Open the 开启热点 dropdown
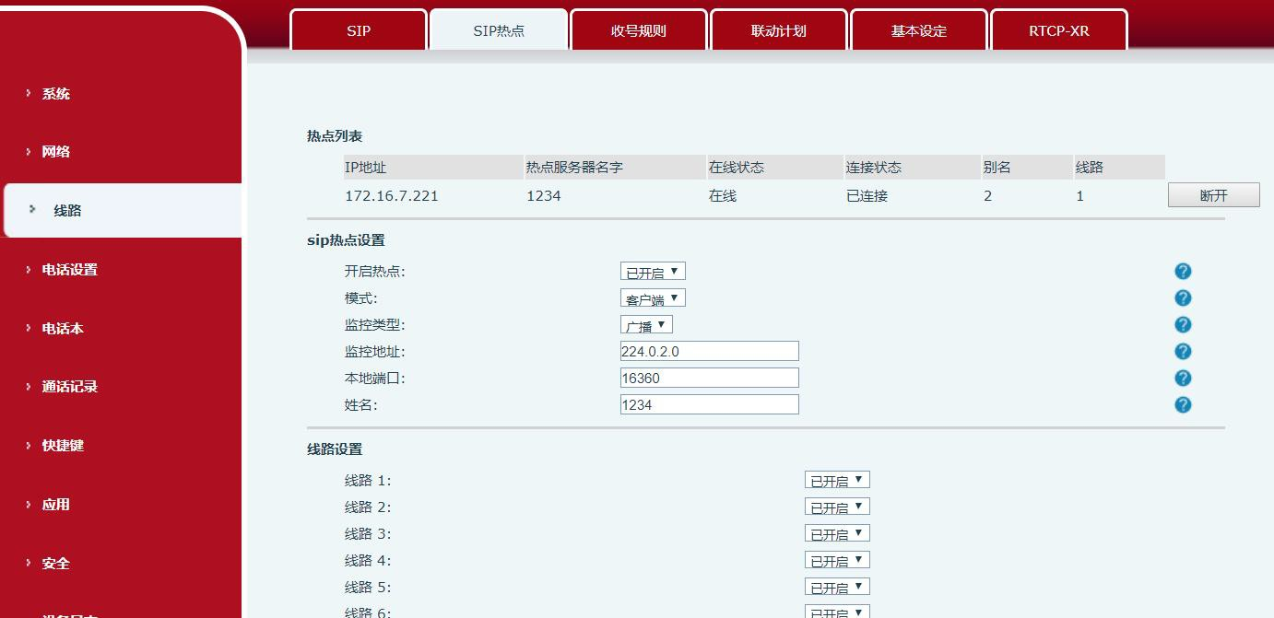 tap(652, 271)
